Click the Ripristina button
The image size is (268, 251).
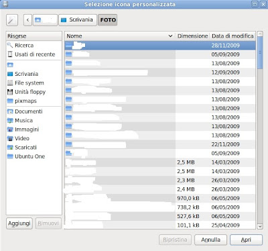[175, 240]
